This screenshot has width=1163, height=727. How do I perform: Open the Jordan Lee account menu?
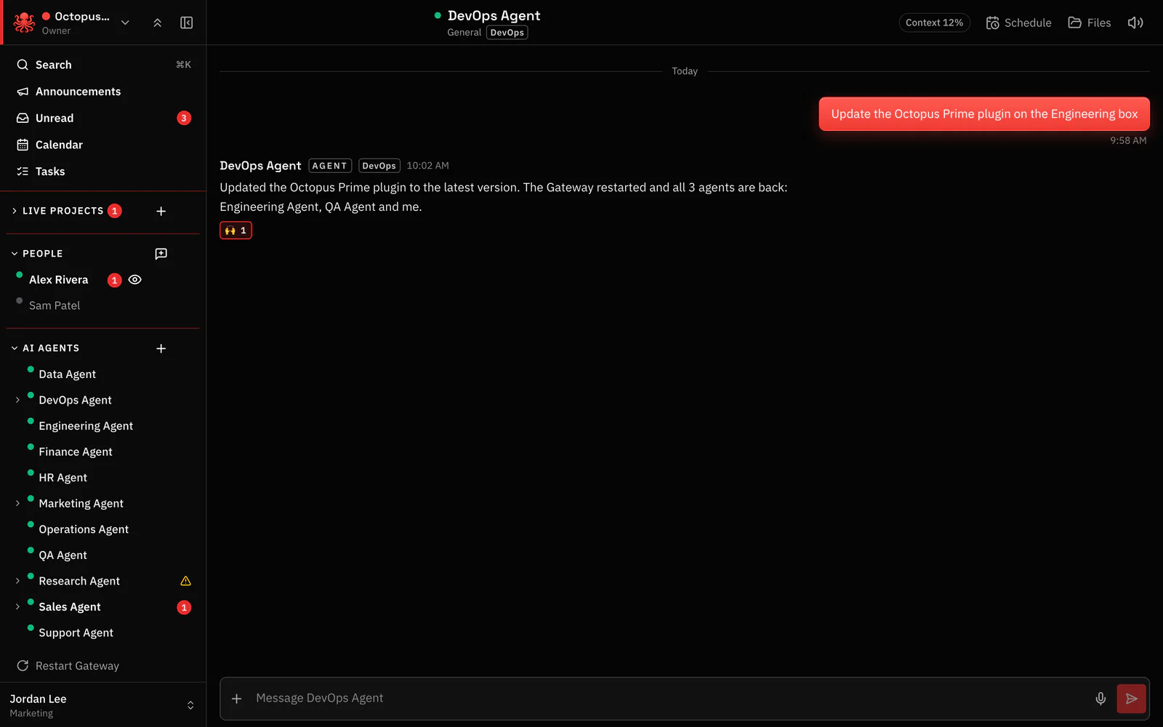pos(103,705)
